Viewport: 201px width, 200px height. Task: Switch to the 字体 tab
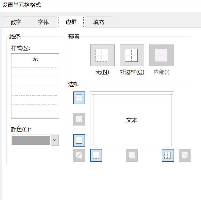click(43, 22)
